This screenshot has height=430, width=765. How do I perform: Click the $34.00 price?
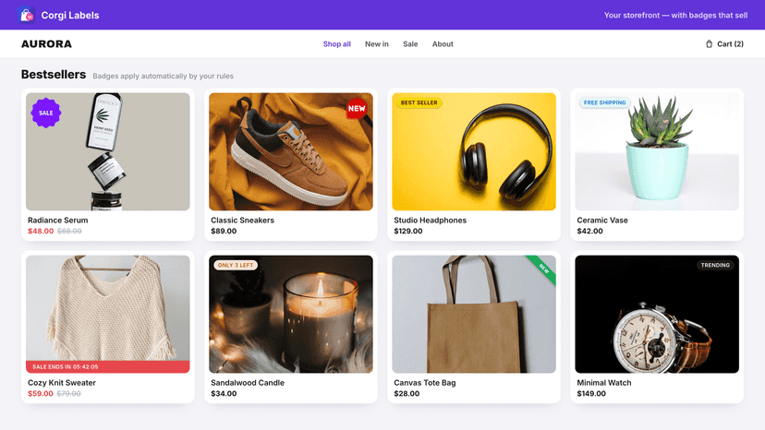[224, 393]
